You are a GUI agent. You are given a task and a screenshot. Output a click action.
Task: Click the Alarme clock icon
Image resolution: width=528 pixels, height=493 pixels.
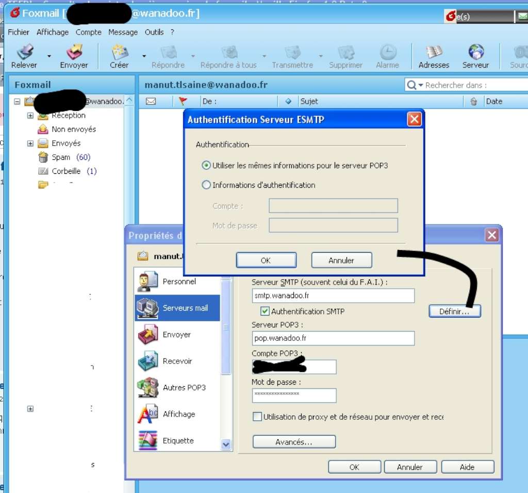tap(388, 52)
